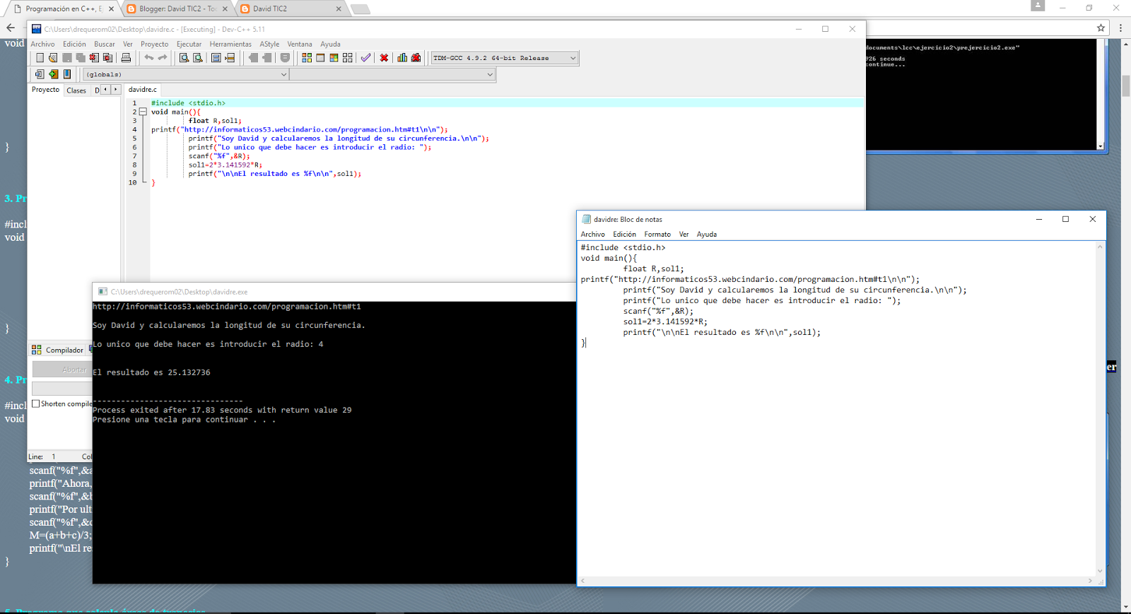Screen dimensions: 1131x614
Task: Click the browser page vertical scrollbar thumb
Action: [x=1125, y=85]
